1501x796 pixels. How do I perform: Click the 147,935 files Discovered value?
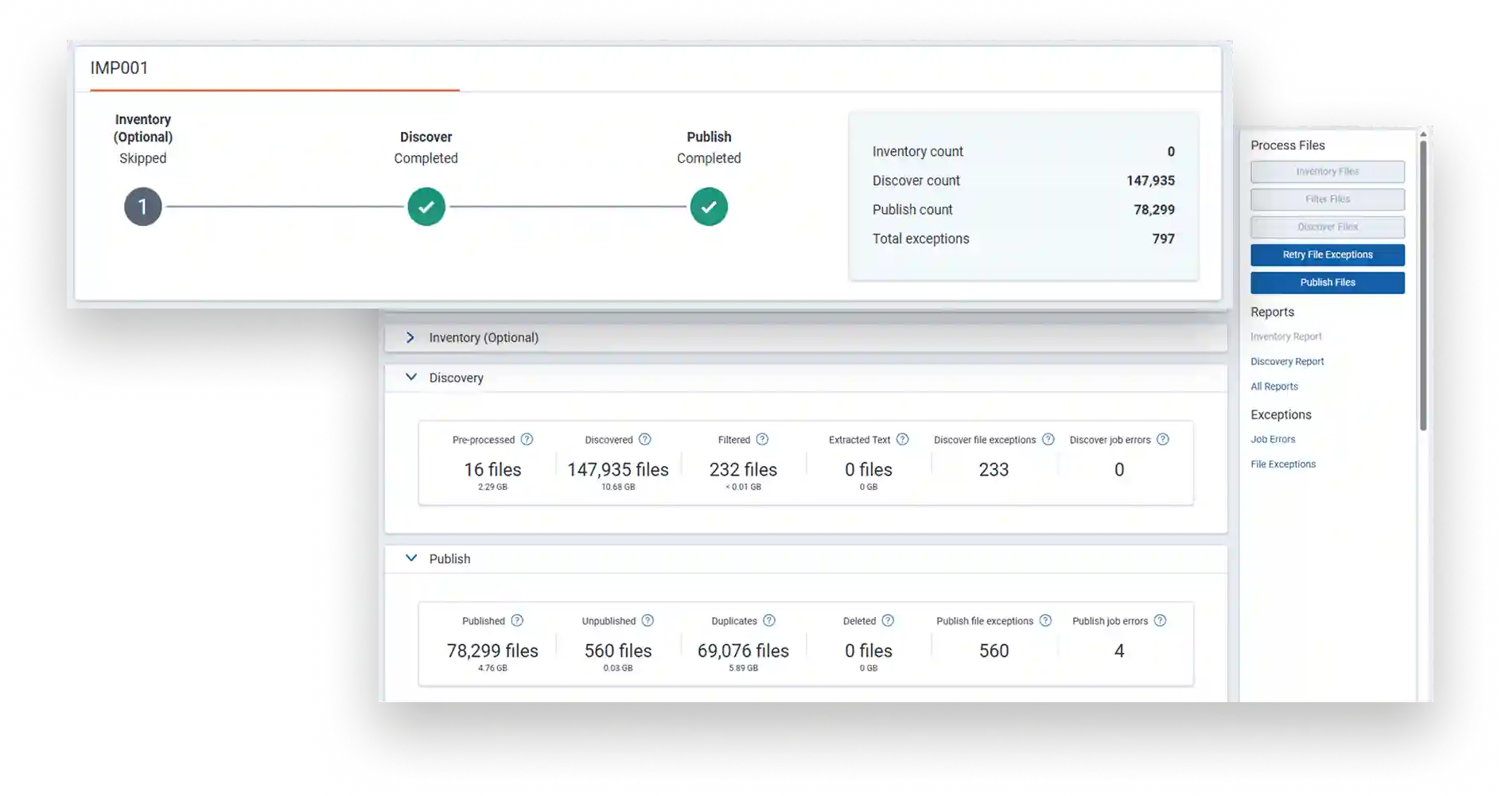pos(618,470)
